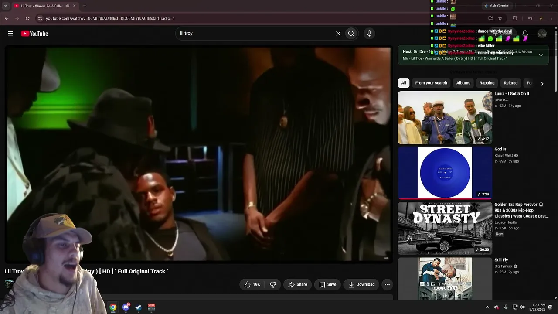This screenshot has height=314, width=558.
Task: Open the Legacy Hustle channel link
Action: coord(506,222)
